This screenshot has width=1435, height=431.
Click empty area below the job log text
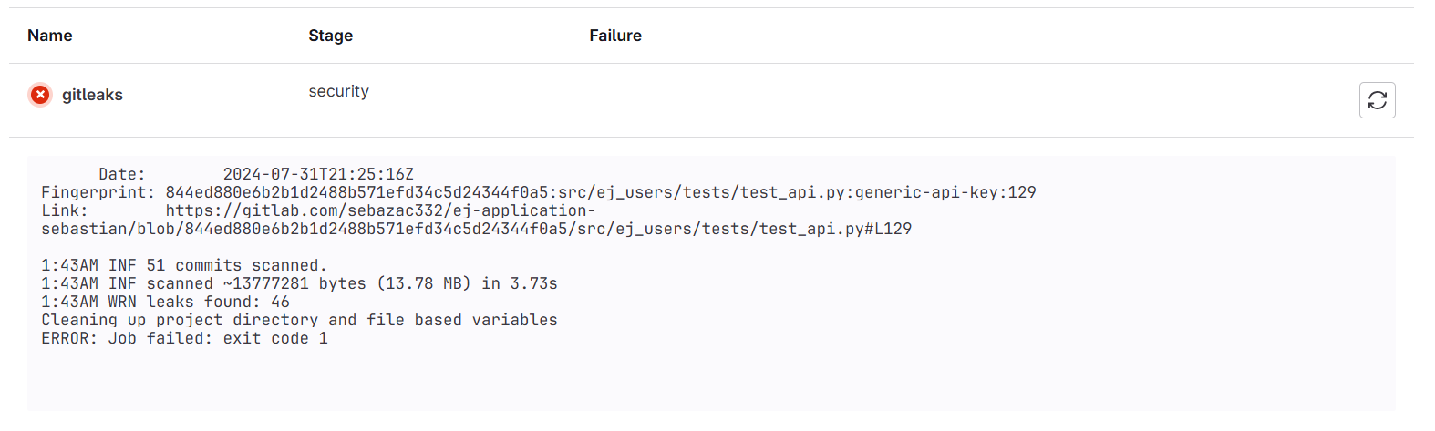(711, 383)
